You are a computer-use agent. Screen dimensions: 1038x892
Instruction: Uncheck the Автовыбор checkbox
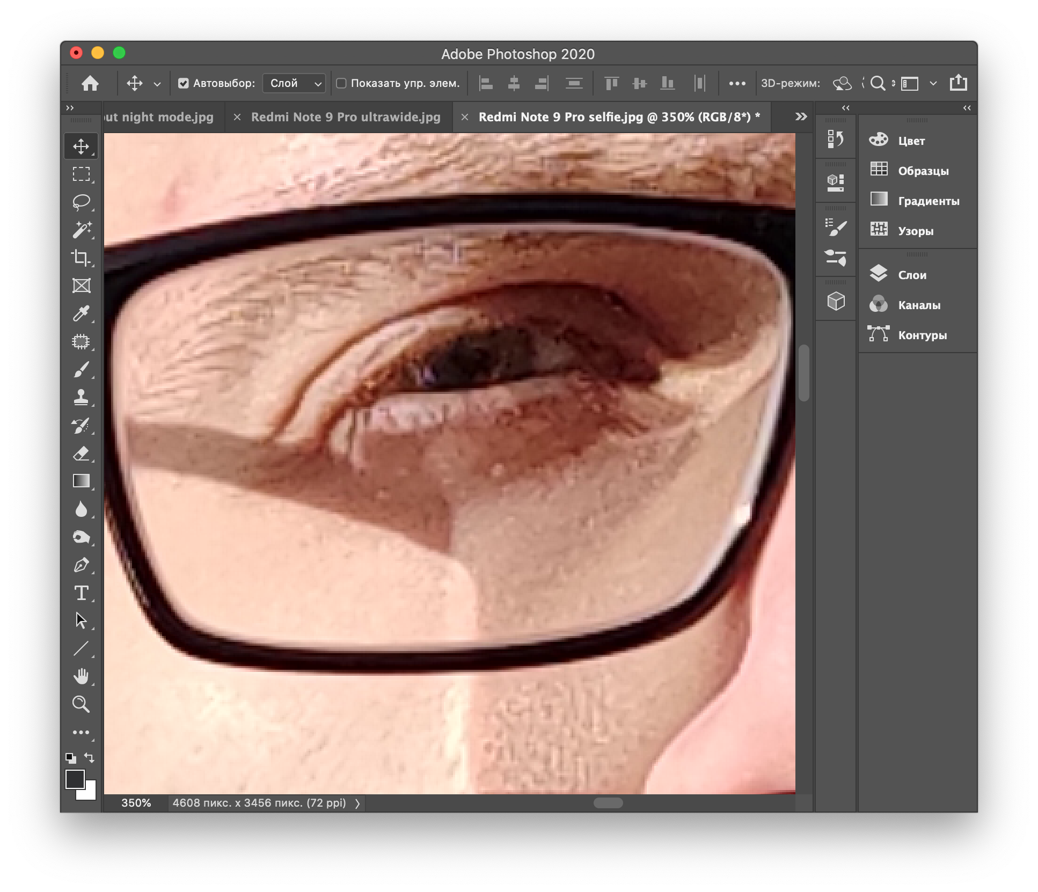click(184, 83)
